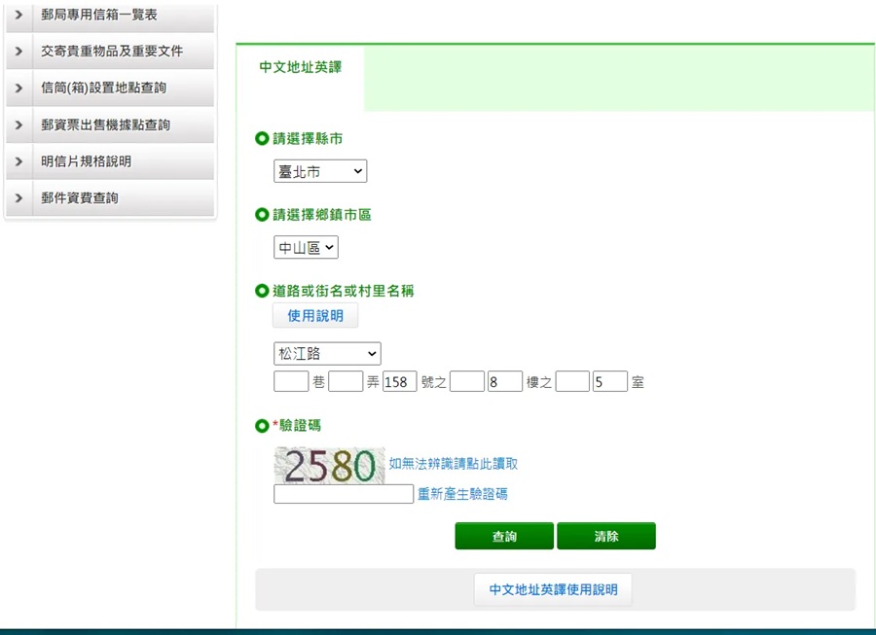Click the 如無法辨識請點此讀取 audio link

click(453, 465)
